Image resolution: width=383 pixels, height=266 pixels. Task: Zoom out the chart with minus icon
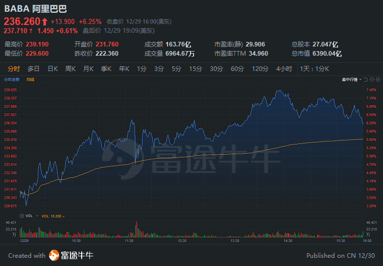pyautogui.click(x=372, y=80)
